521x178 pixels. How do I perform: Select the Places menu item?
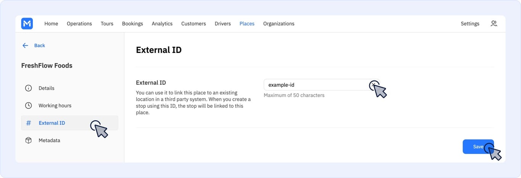point(247,24)
